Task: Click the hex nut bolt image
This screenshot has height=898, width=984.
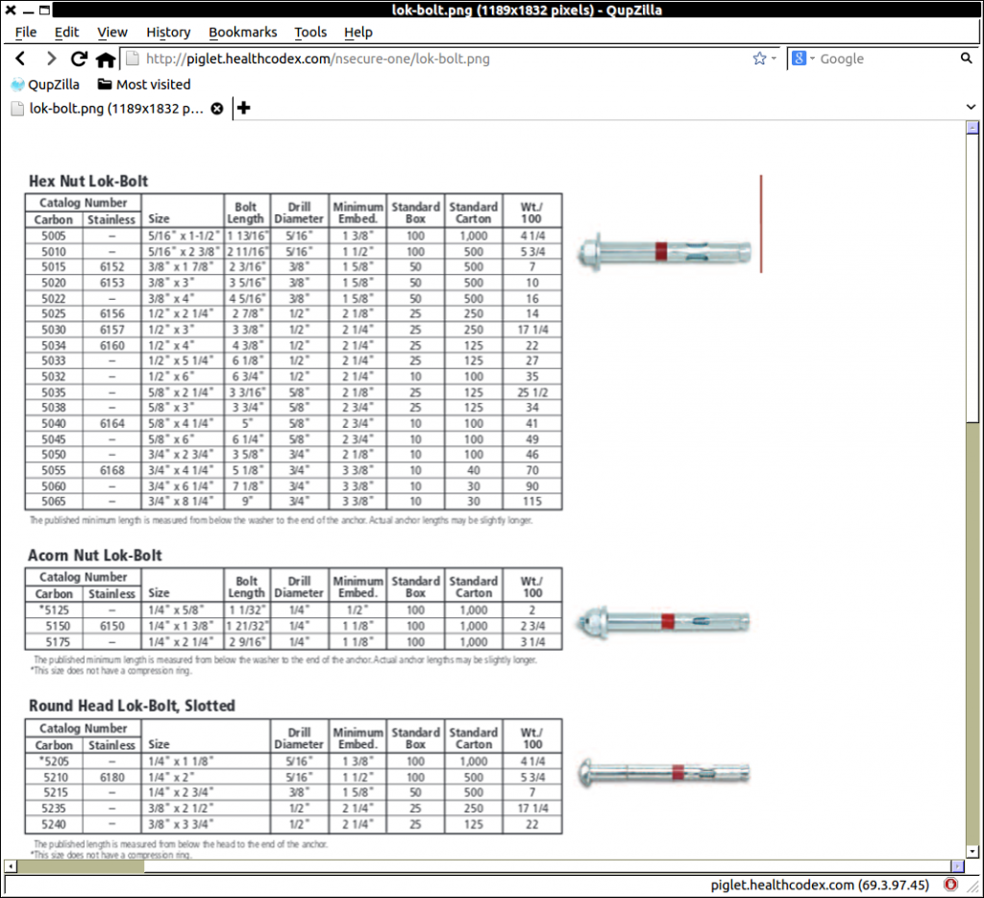Action: coord(665,252)
